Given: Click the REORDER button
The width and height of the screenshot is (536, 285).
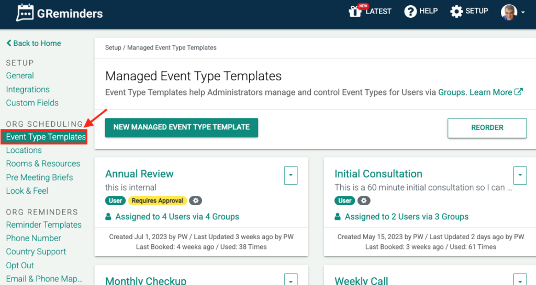Looking at the screenshot, I should pos(487,128).
